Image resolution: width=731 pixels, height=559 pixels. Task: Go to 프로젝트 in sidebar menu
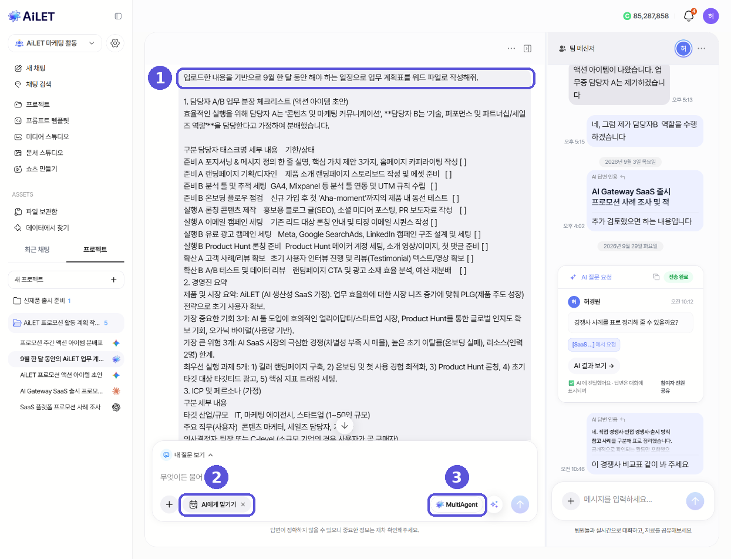pyautogui.click(x=38, y=105)
